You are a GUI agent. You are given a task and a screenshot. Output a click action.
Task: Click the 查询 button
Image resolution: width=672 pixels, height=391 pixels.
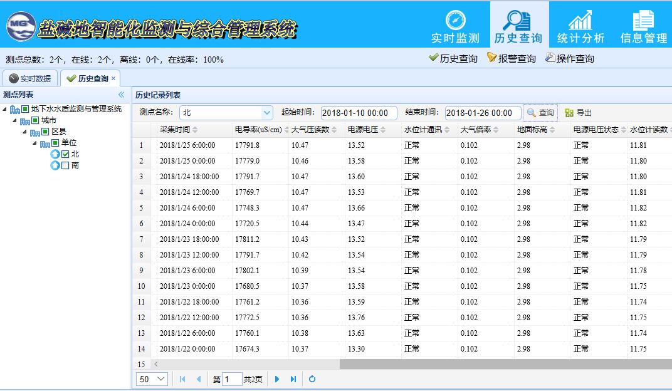[540, 113]
